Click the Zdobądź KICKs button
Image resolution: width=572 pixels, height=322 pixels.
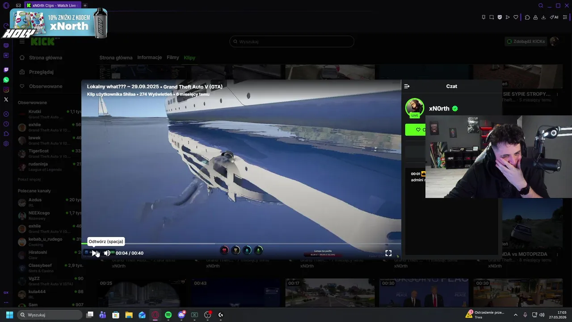pos(526,42)
